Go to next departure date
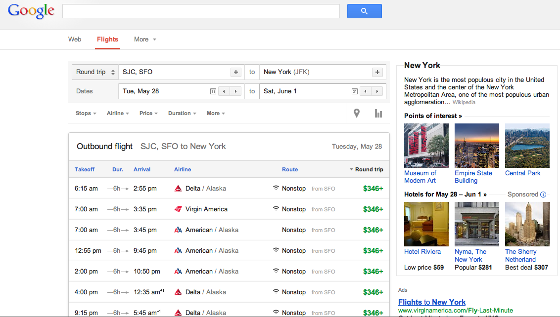560x317 pixels. [235, 91]
